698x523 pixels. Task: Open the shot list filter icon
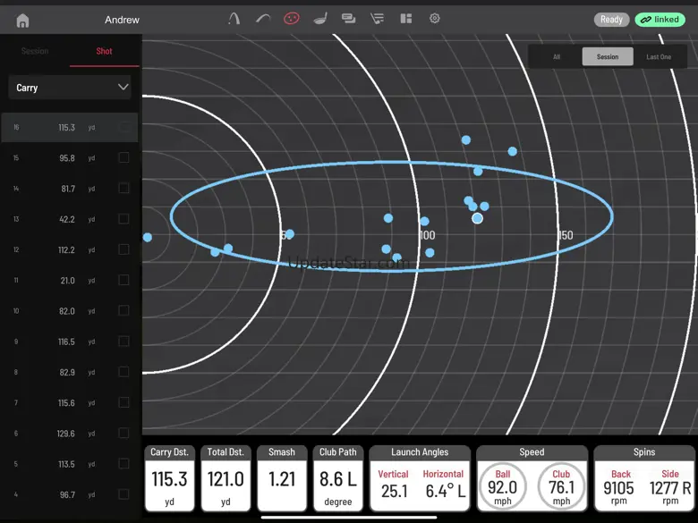[x=377, y=19]
